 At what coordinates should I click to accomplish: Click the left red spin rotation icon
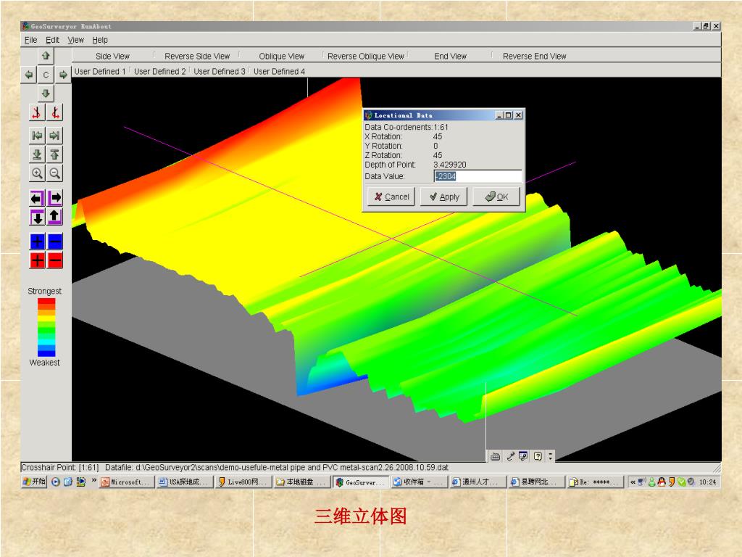[37, 112]
